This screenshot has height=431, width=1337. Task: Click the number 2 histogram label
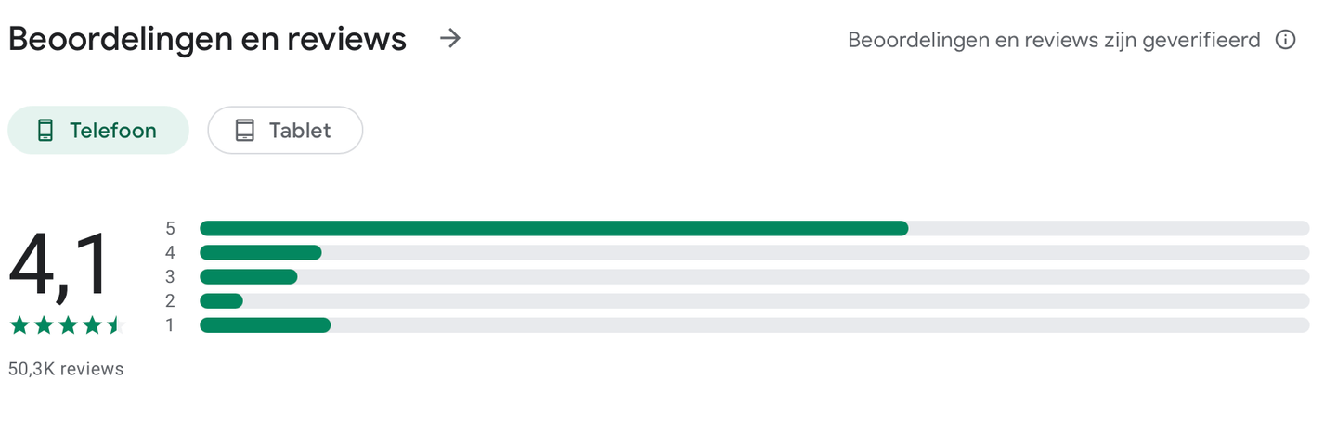coord(170,300)
